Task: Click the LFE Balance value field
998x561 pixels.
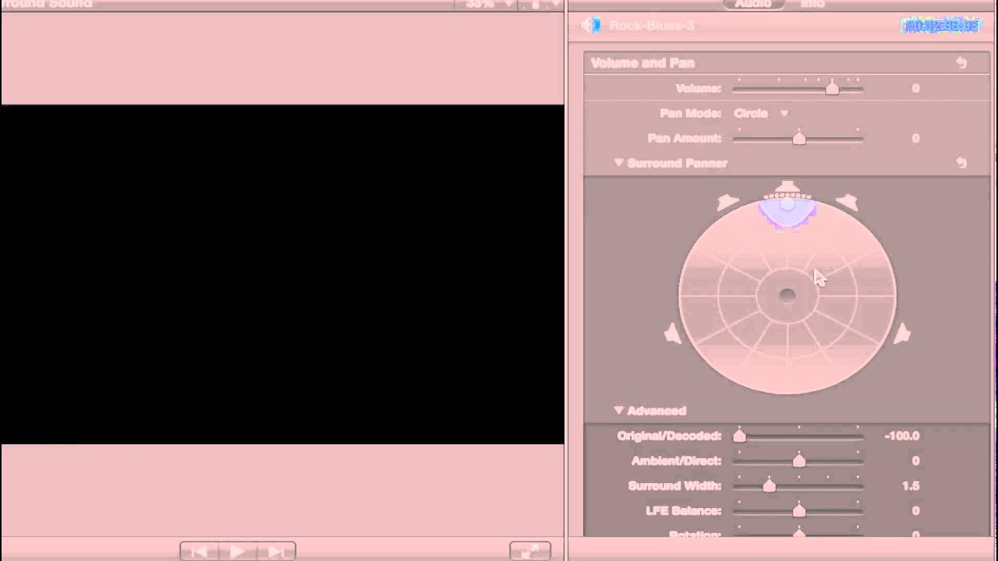Action: [x=915, y=510]
